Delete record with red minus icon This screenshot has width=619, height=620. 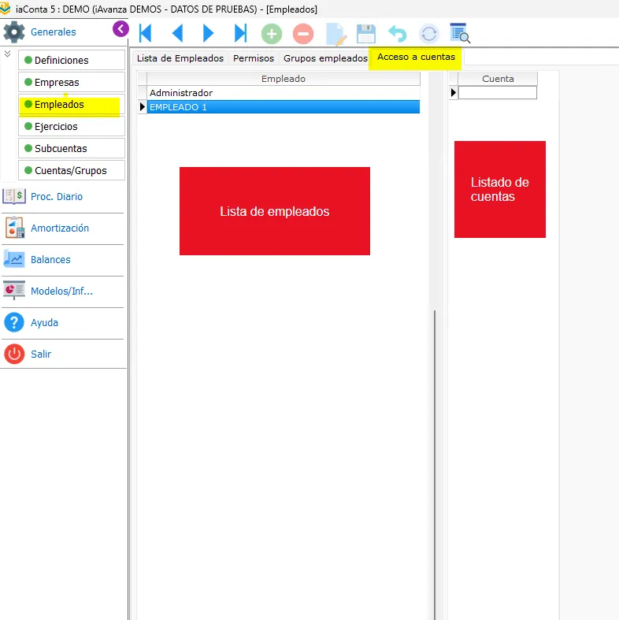pyautogui.click(x=303, y=34)
